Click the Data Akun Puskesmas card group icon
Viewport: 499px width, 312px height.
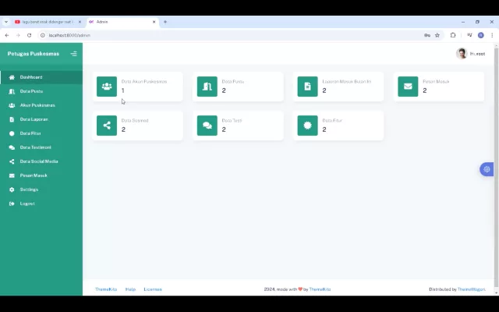107,87
